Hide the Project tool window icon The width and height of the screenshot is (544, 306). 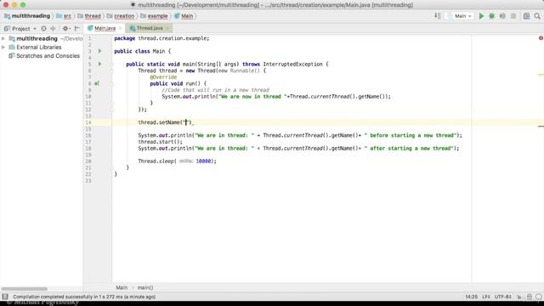[x=77, y=28]
